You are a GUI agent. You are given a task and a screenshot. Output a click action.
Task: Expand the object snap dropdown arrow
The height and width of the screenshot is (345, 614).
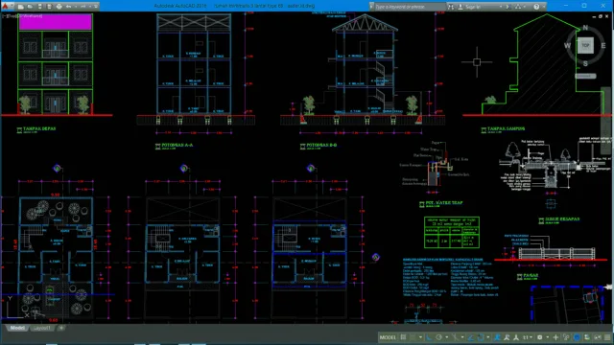pyautogui.click(x=488, y=337)
